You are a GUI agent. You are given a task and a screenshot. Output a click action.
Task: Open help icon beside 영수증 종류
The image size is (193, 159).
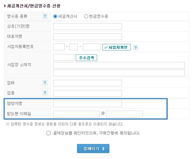[x=45, y=16]
